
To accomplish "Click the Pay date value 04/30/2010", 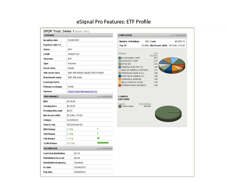I will (80, 172).
